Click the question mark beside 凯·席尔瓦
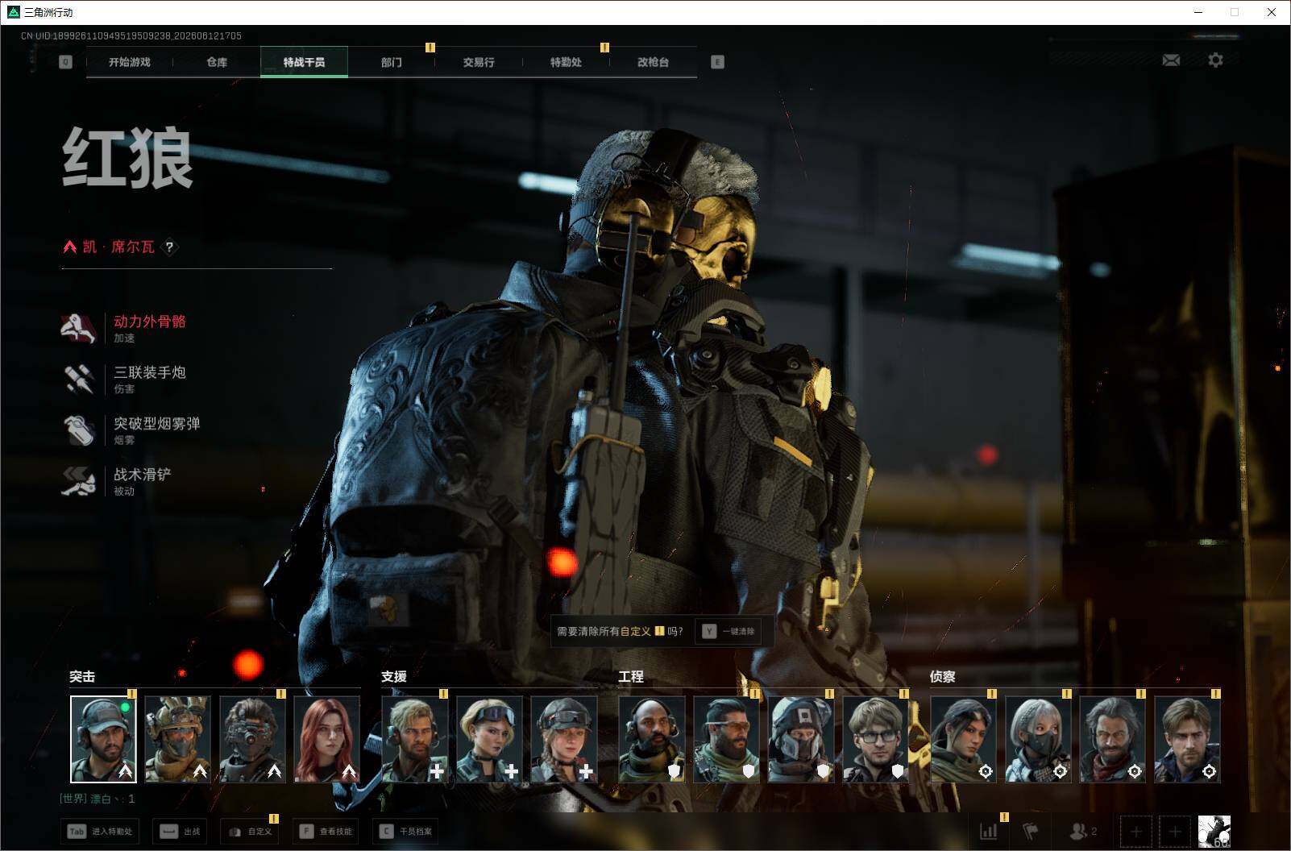 click(x=169, y=247)
